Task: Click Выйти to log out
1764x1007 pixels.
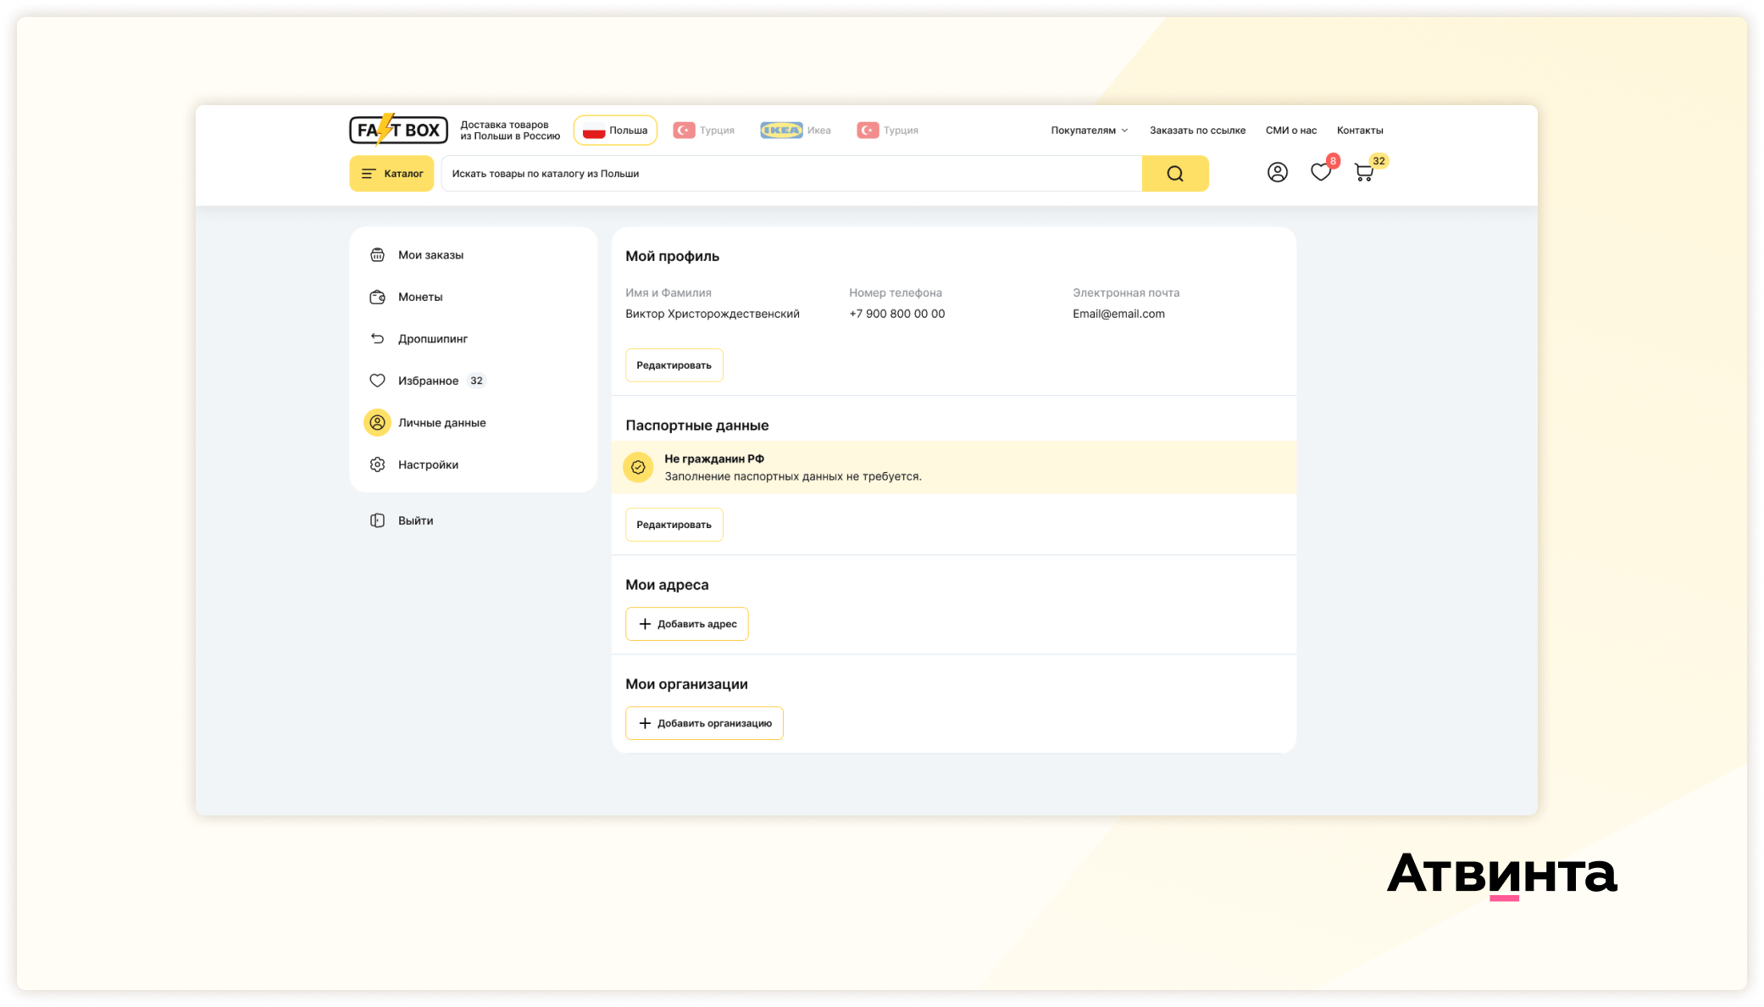Action: pyautogui.click(x=415, y=520)
